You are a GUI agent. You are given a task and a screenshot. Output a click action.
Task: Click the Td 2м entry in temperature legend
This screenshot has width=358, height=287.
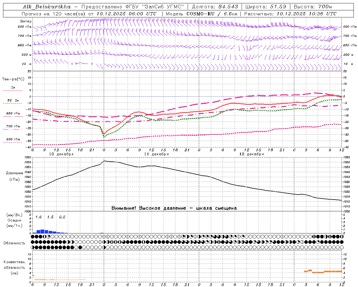coord(13,100)
